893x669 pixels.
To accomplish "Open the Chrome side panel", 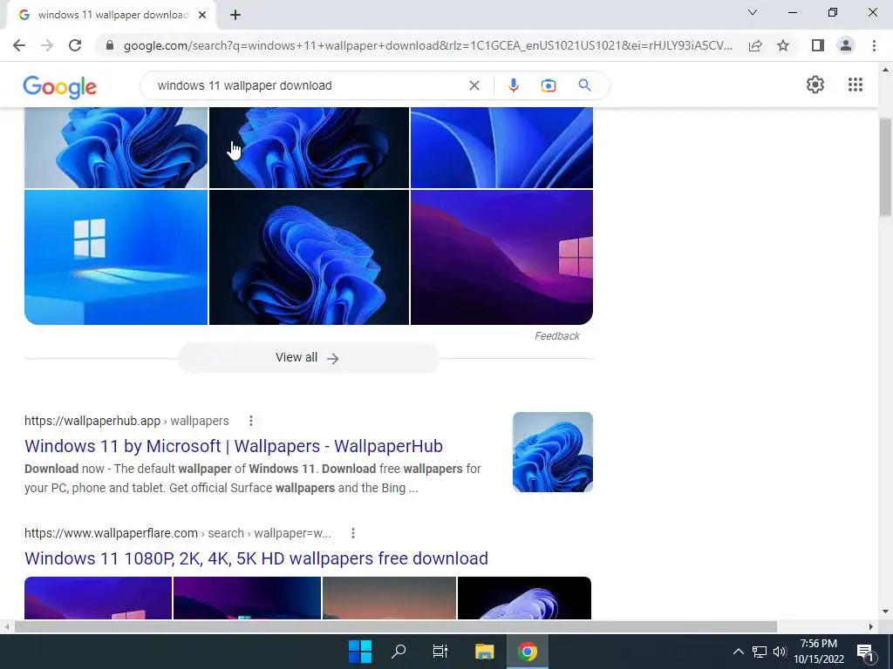I will 818,45.
